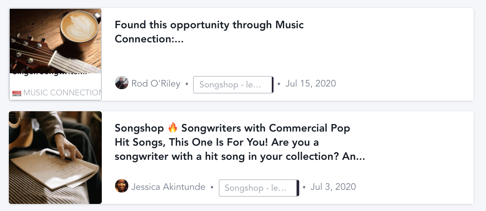Click the dark edge of Rod's Songshop tag

[273, 85]
